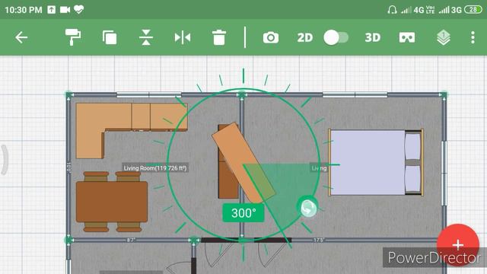Flip the object vertically
This screenshot has width=487, height=274.
tap(146, 37)
